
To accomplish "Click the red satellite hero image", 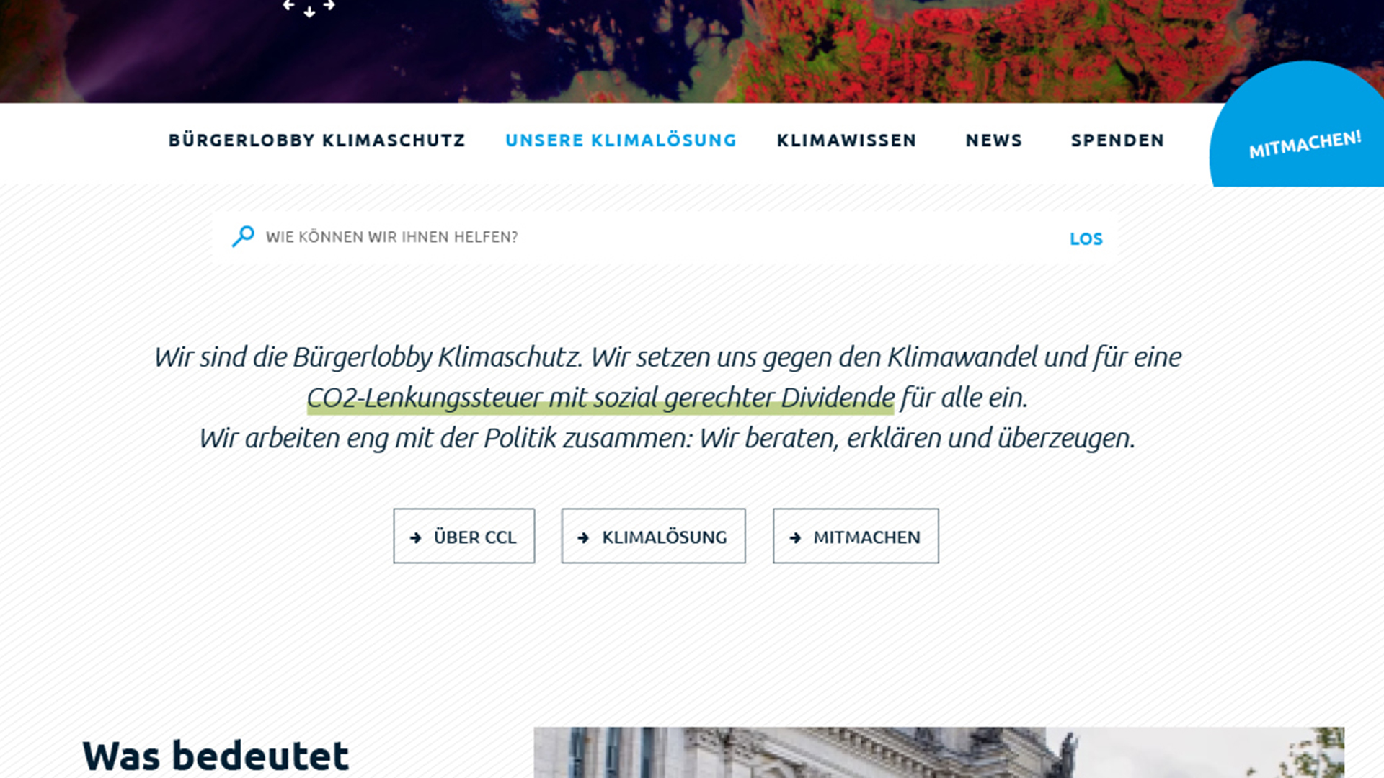I will click(692, 50).
